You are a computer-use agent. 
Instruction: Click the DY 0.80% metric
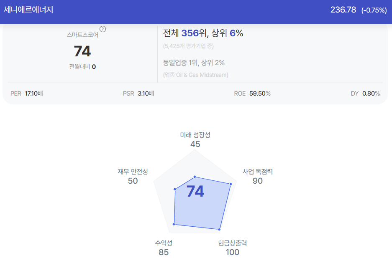coord(365,94)
